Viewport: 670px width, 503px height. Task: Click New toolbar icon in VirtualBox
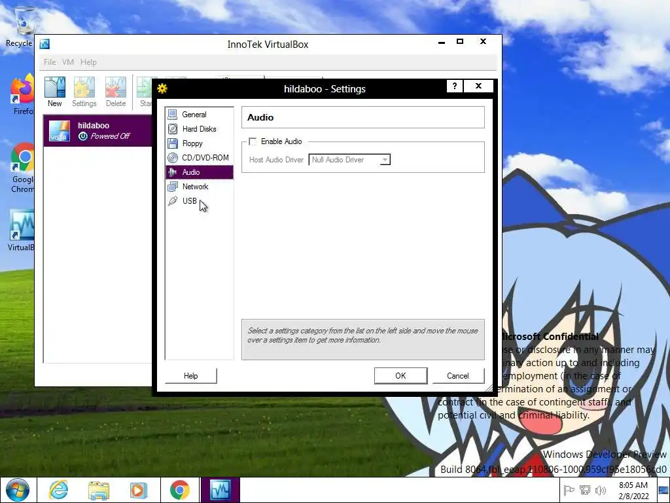tap(55, 92)
